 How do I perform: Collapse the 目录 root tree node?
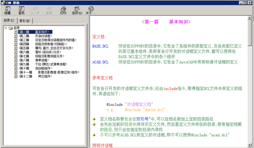6,28
